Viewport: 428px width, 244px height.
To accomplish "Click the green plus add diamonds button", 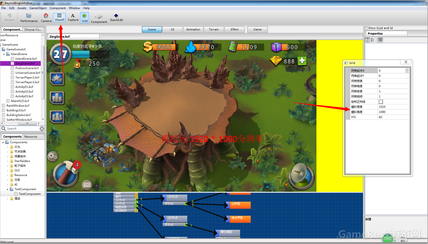I will [302, 61].
